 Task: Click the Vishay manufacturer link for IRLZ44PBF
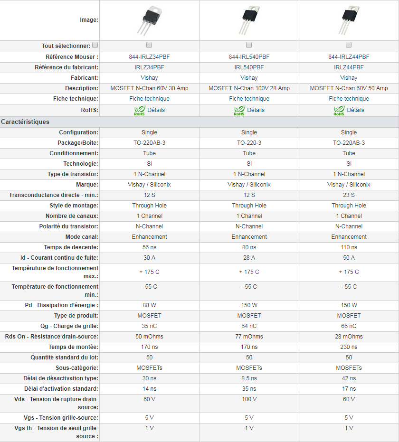pos(349,78)
